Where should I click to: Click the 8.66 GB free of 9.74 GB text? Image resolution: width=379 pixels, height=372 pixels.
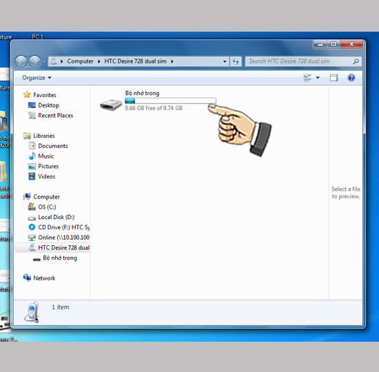coord(154,108)
